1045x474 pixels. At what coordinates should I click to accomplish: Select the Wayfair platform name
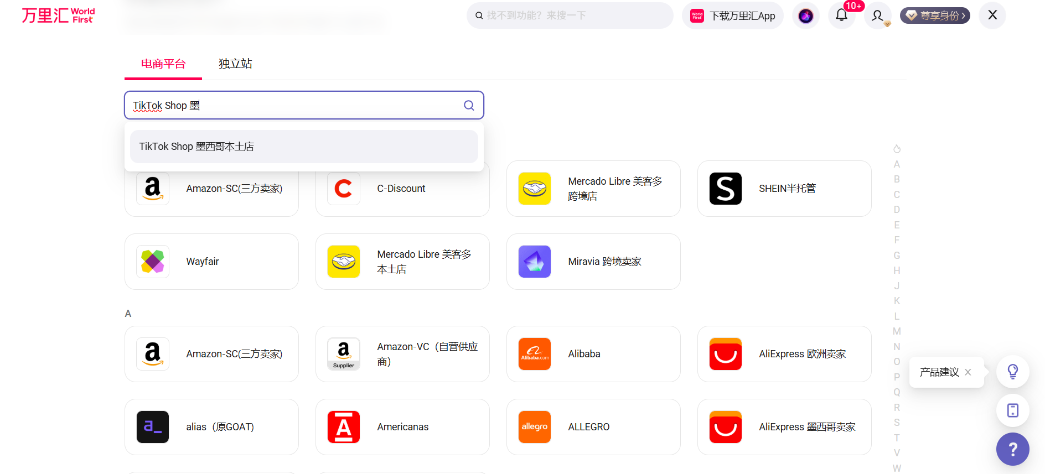click(203, 262)
